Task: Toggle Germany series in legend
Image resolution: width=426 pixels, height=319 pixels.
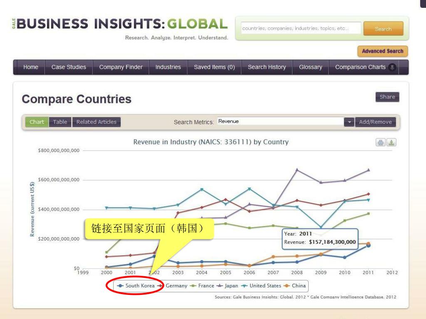Action: (172, 286)
